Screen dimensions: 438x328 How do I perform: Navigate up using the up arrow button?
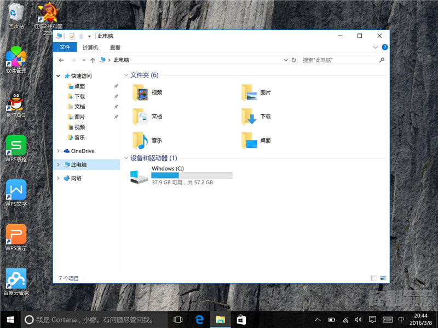click(92, 60)
